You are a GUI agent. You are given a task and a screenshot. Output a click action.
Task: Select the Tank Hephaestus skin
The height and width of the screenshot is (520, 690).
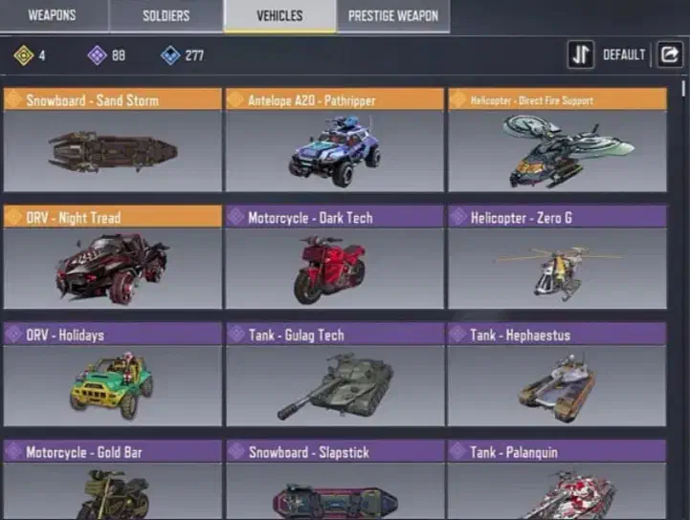coord(557,375)
